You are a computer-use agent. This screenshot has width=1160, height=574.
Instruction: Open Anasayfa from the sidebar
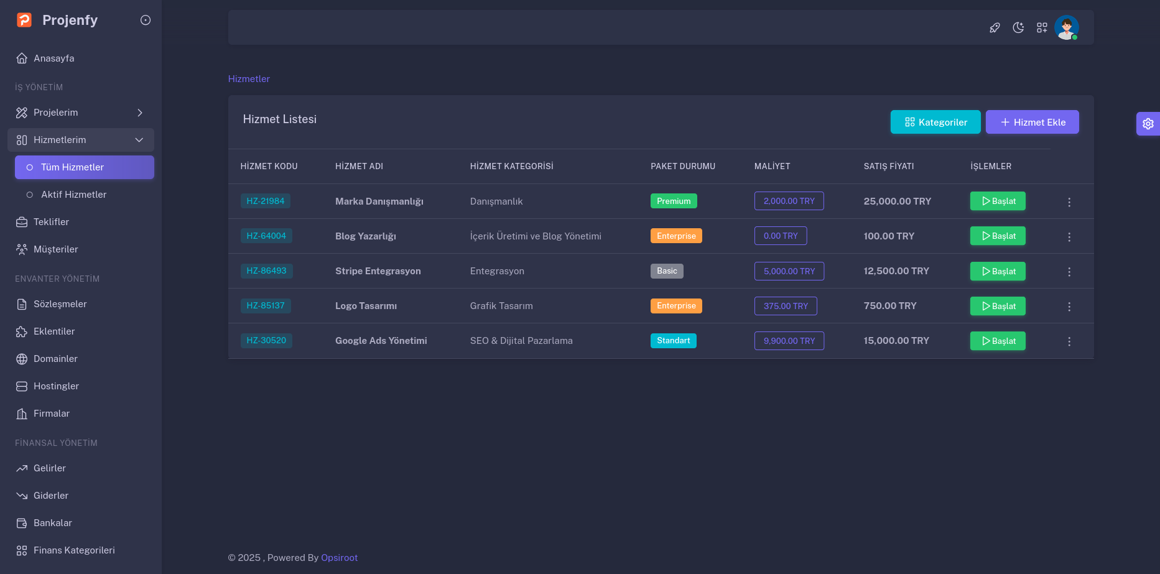(x=53, y=58)
